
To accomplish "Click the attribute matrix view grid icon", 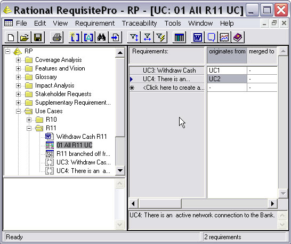I will [179, 37].
